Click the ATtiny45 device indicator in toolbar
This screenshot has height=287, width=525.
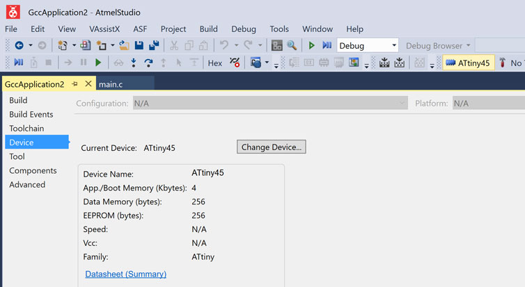tap(469, 63)
